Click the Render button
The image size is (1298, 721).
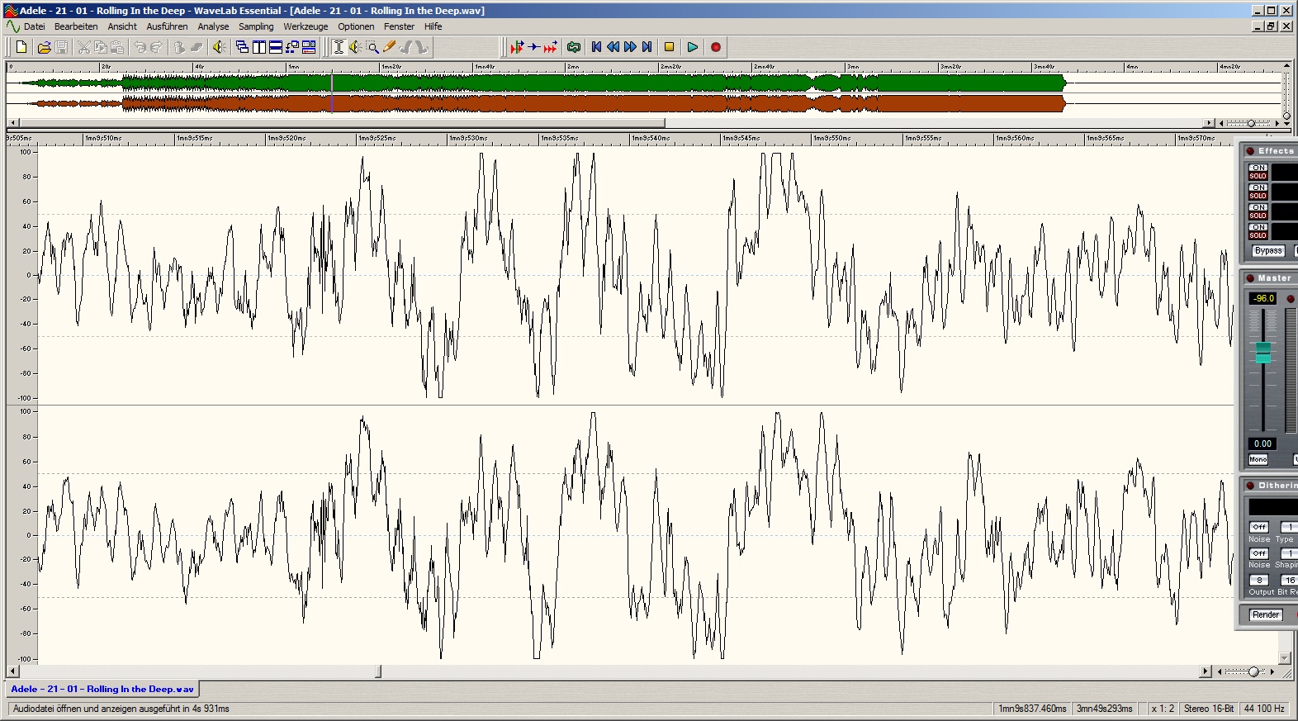(1265, 614)
